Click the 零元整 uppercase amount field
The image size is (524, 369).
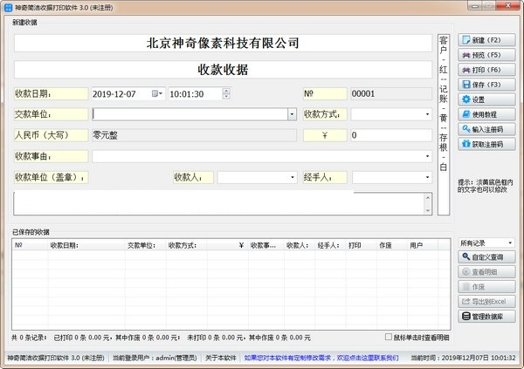pyautogui.click(x=194, y=135)
